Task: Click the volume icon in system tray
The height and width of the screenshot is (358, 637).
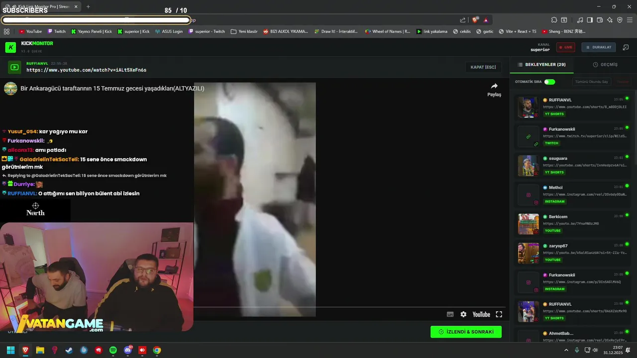Action: [596, 350]
